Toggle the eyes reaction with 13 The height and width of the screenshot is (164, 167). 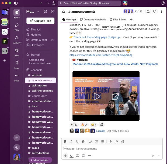pyautogui.click(x=74, y=125)
